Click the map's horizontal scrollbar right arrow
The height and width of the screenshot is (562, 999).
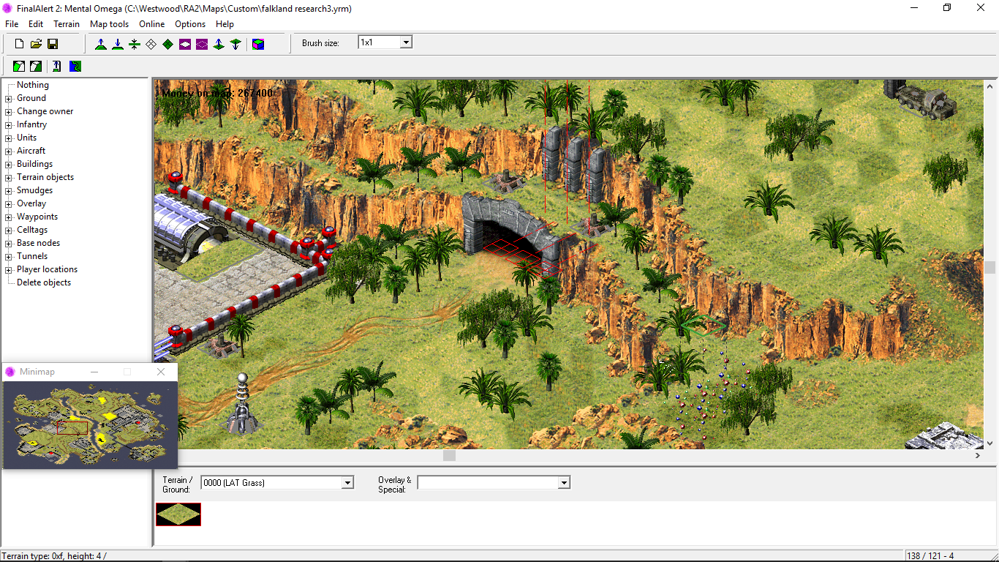tap(979, 455)
